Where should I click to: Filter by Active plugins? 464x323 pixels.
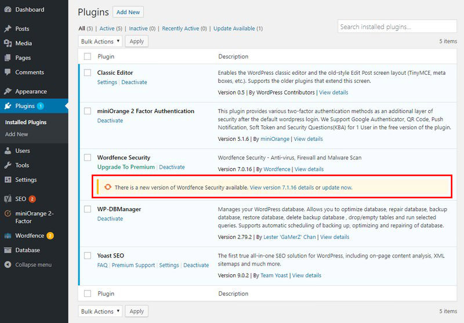[107, 28]
